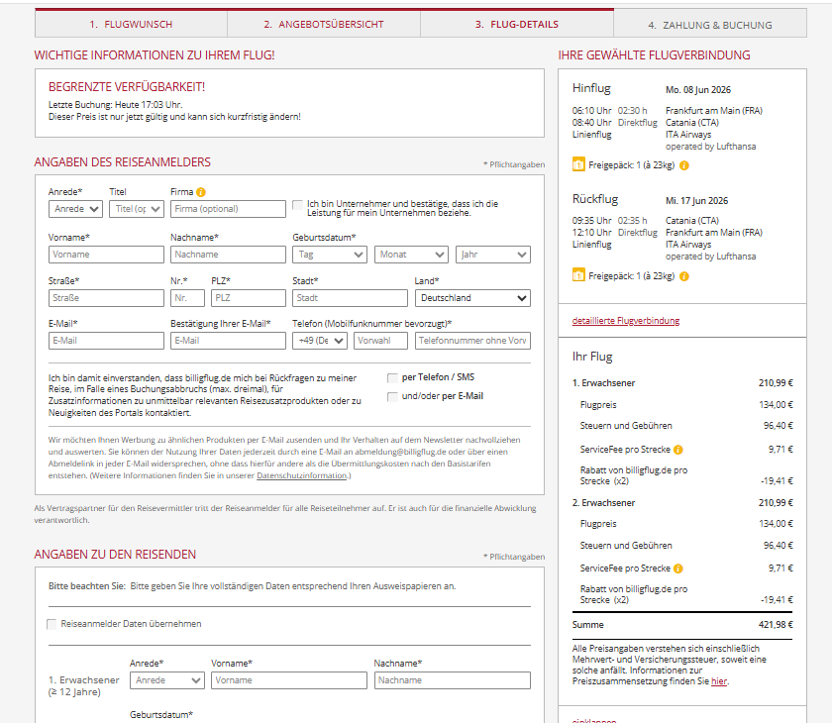Open the 'detaillierte Flugverbindung' link
This screenshot has height=723, width=832.
(x=626, y=321)
